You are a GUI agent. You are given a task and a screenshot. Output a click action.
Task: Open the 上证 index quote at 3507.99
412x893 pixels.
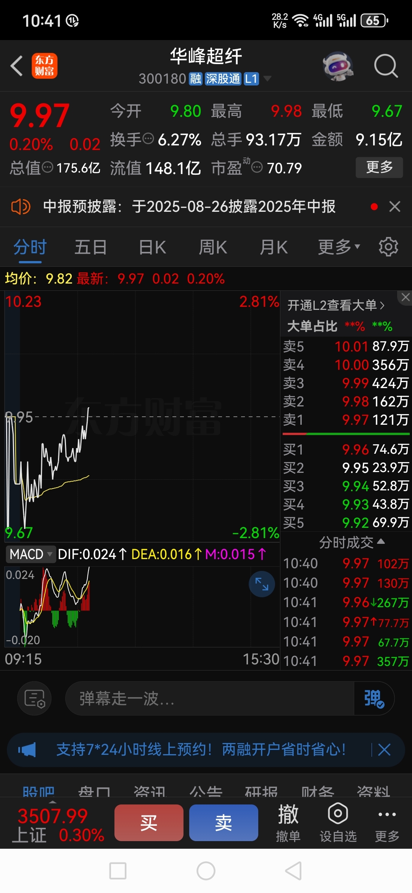coord(57,825)
